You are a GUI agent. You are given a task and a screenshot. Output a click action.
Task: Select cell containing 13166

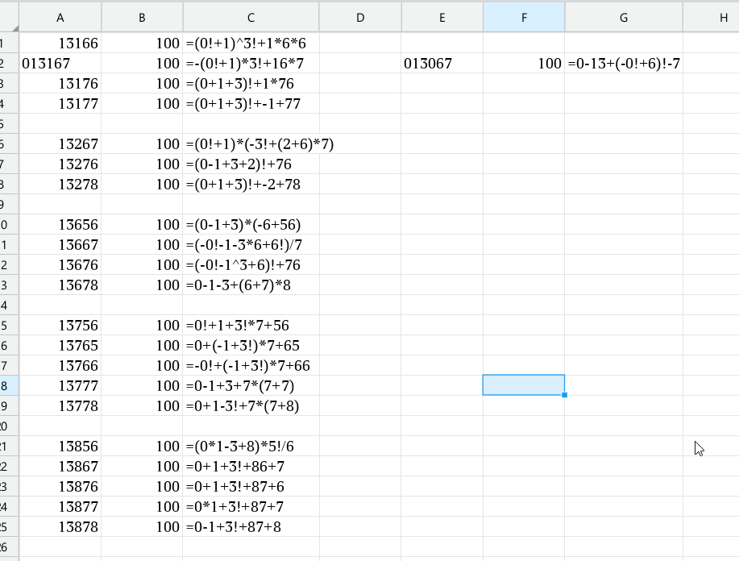click(x=60, y=43)
